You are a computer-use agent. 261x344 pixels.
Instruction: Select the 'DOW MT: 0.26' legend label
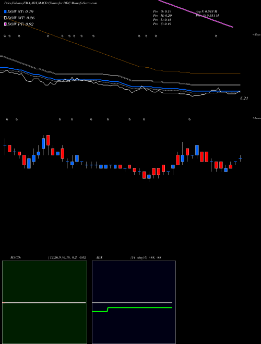pyautogui.click(x=21, y=18)
